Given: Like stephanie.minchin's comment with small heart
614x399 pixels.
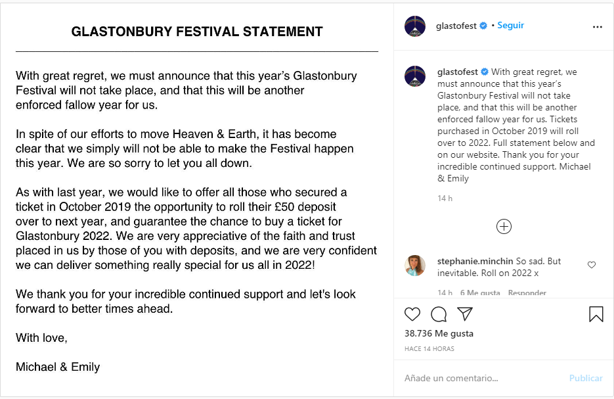Looking at the screenshot, I should [592, 265].
